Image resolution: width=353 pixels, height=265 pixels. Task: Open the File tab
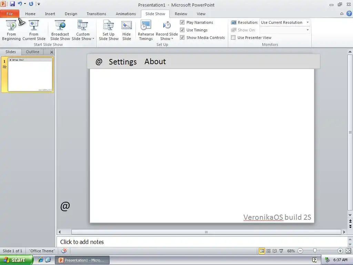click(10, 14)
